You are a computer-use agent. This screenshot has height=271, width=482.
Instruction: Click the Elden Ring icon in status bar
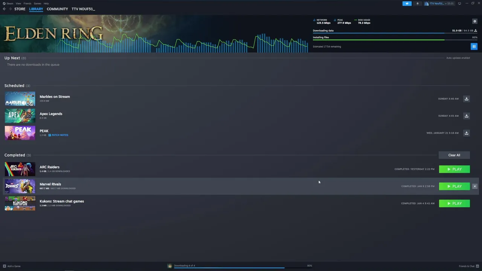170,266
